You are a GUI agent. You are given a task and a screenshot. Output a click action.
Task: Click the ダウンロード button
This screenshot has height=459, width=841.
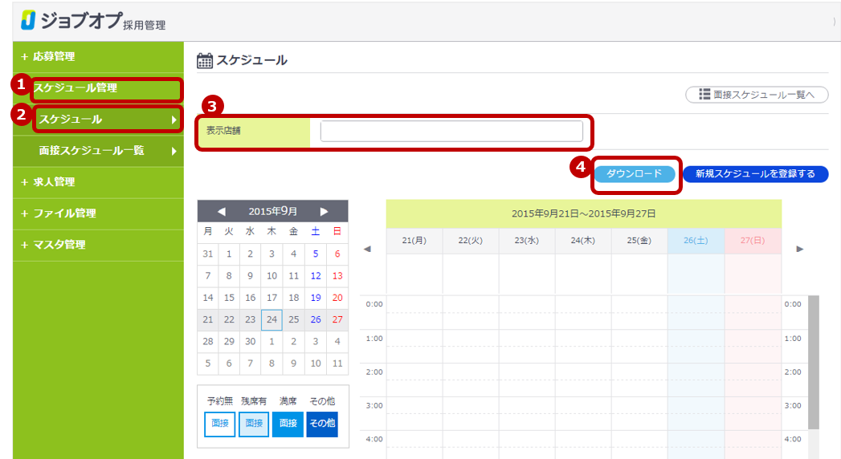[634, 174]
